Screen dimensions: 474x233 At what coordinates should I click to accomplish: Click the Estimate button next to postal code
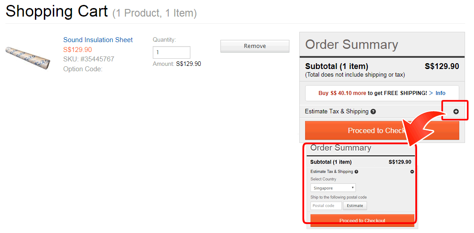click(x=355, y=206)
